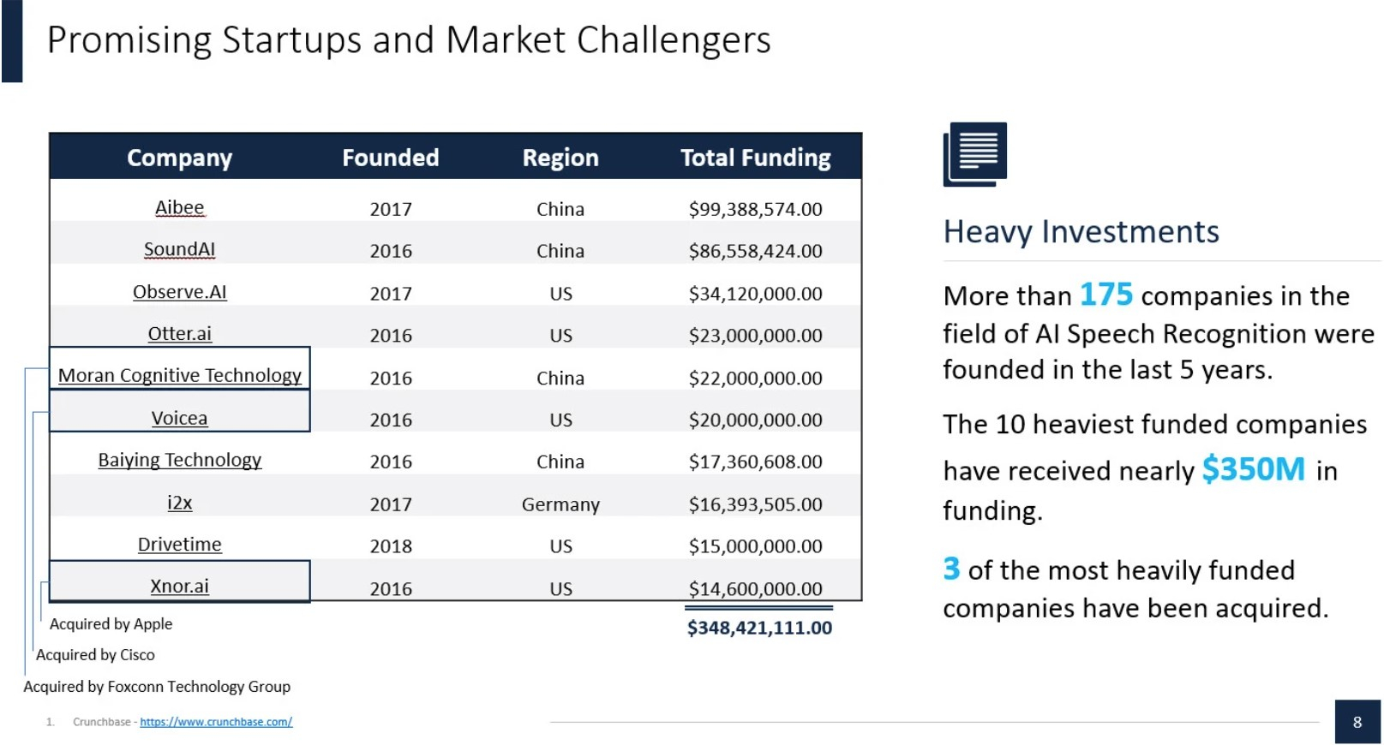Click the document icon above Heavy Investments
Viewport: 1384px width, 745px height.
pos(975,154)
